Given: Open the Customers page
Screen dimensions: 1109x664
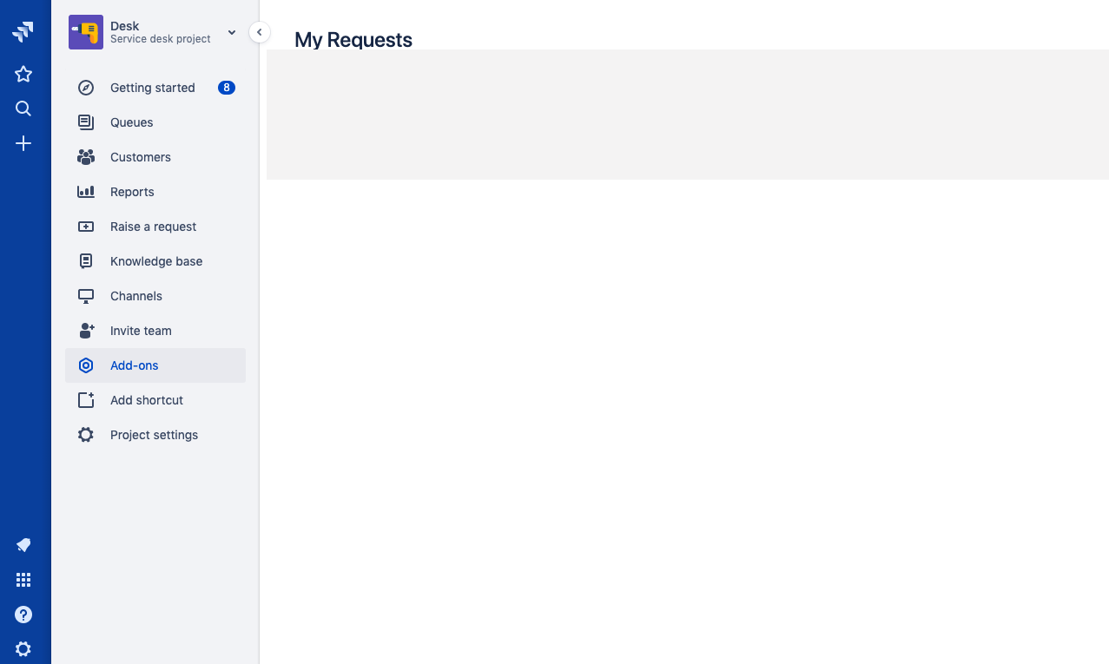Looking at the screenshot, I should [141, 157].
